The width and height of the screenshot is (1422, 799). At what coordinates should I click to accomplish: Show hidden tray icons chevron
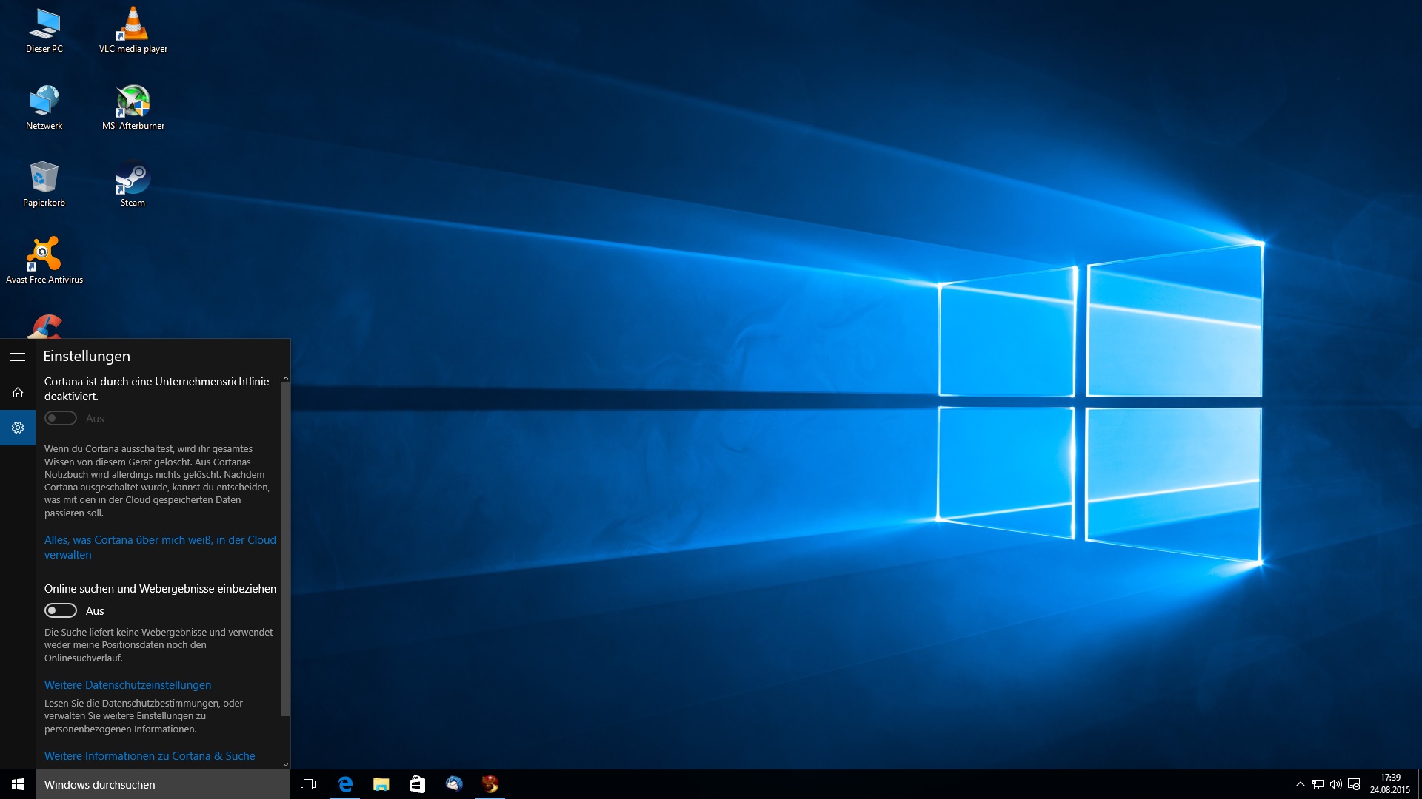tap(1300, 784)
